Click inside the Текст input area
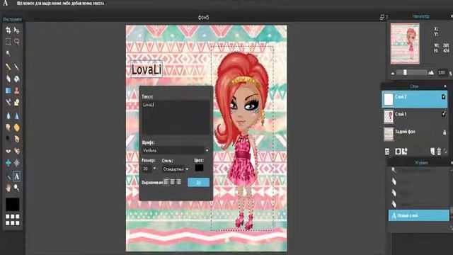This screenshot has height=255, width=453. coord(176,117)
